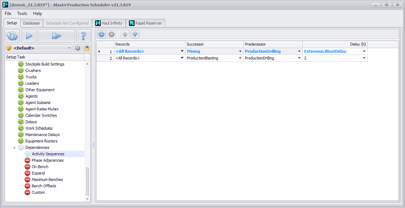Run single step play button
Screen dimensions: 405x208
pos(29,36)
